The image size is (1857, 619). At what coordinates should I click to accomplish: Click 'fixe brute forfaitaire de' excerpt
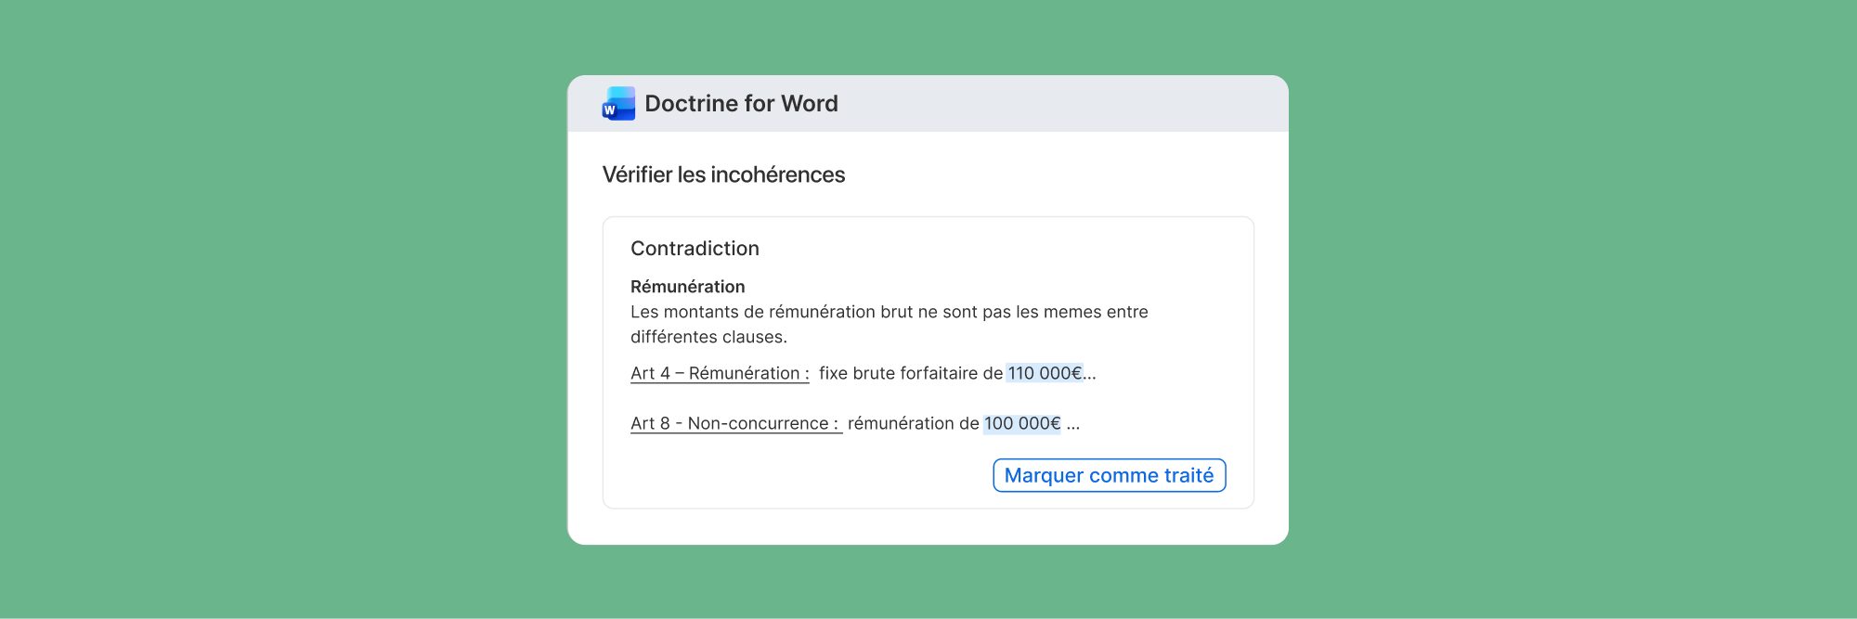pos(910,373)
